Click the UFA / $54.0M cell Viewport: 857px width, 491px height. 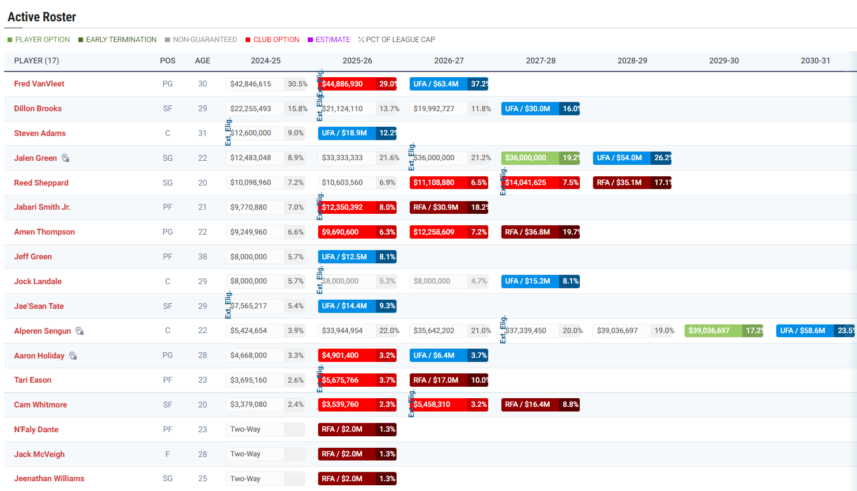632,158
